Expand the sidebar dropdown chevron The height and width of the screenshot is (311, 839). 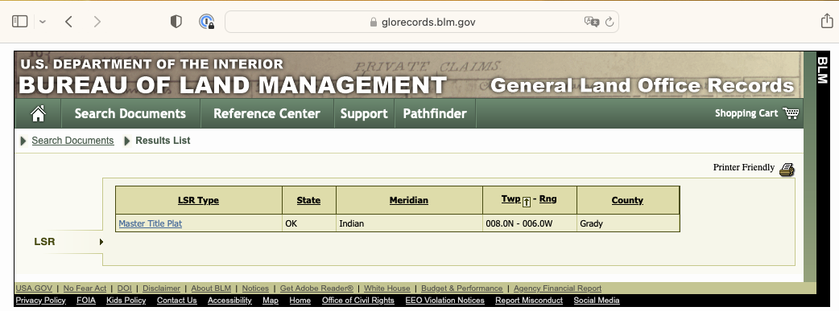point(43,22)
